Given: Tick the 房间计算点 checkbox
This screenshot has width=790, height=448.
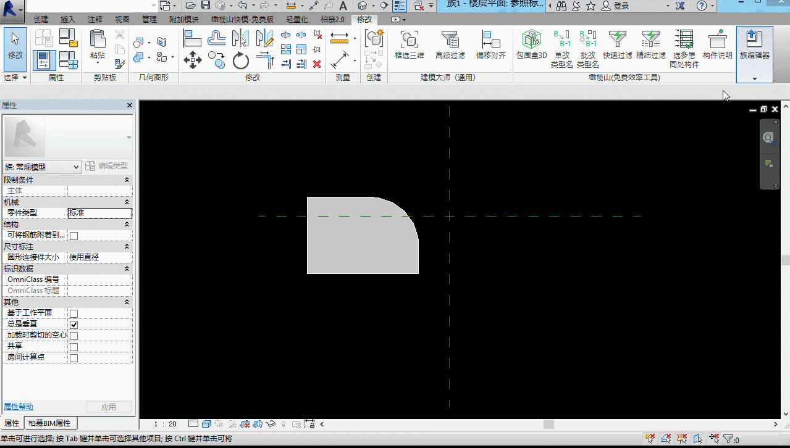Looking at the screenshot, I should (74, 358).
